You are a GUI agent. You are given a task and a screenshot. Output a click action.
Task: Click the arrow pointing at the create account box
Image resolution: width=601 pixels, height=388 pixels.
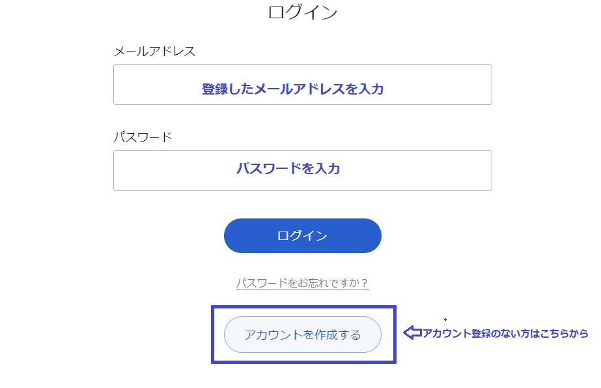click(x=412, y=333)
